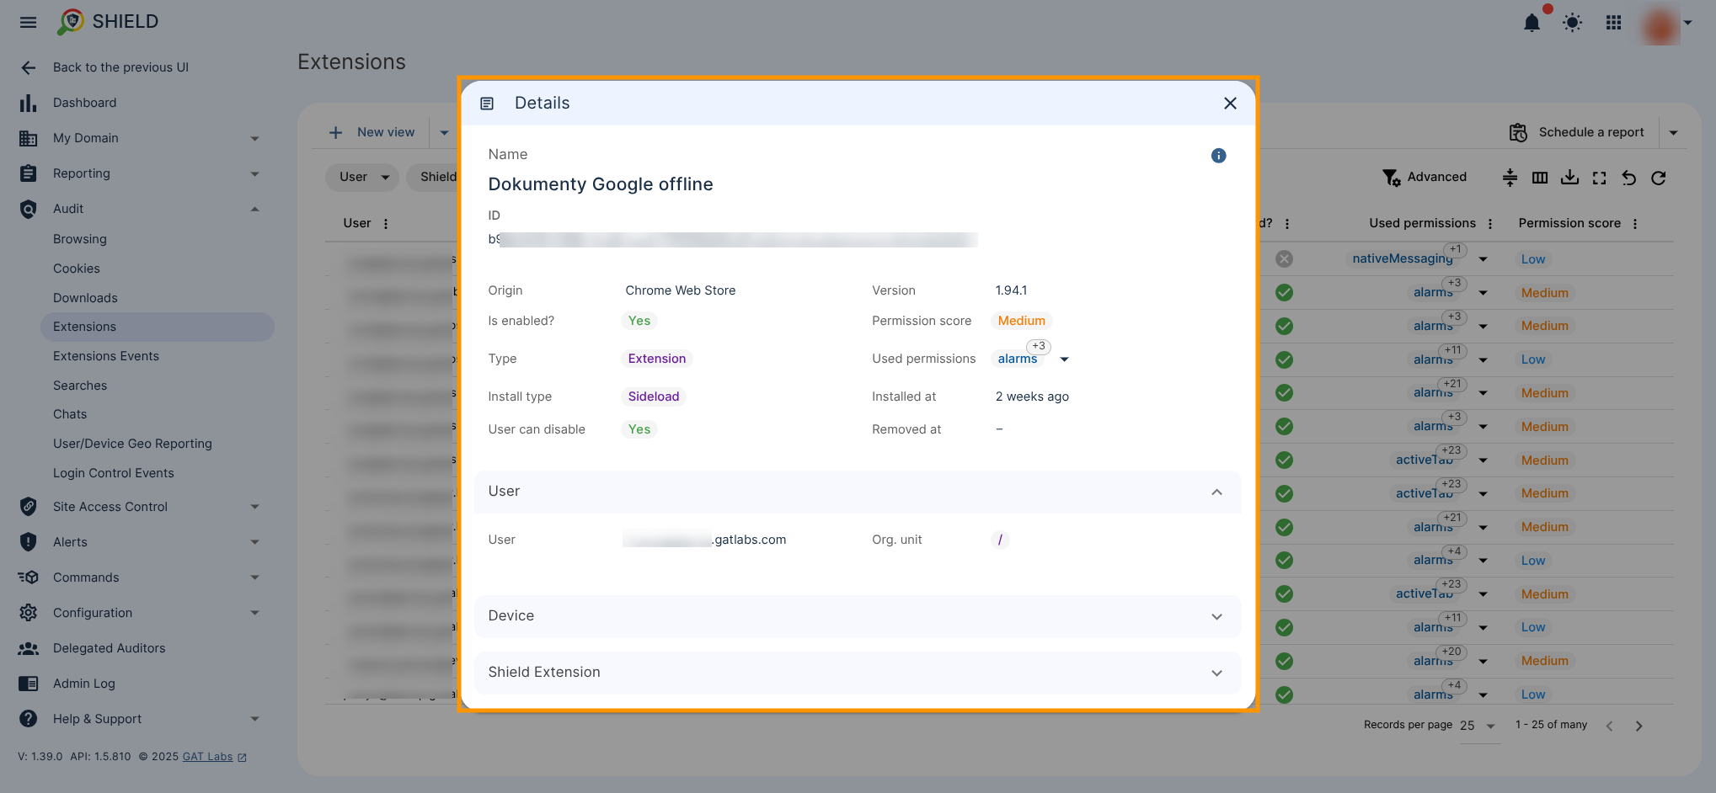Screen dimensions: 1716x793
Task: Click Medium permission score chip in Details
Action: pyautogui.click(x=1021, y=321)
